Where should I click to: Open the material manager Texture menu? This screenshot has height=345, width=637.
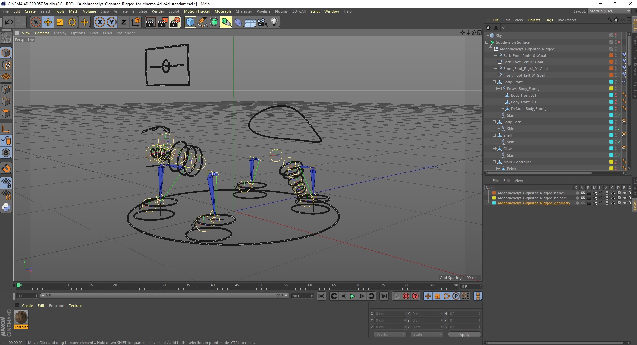(75, 306)
